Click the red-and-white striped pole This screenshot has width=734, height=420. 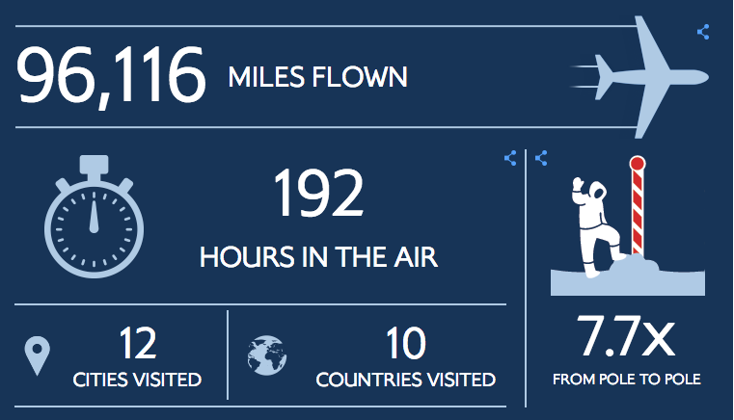(636, 207)
